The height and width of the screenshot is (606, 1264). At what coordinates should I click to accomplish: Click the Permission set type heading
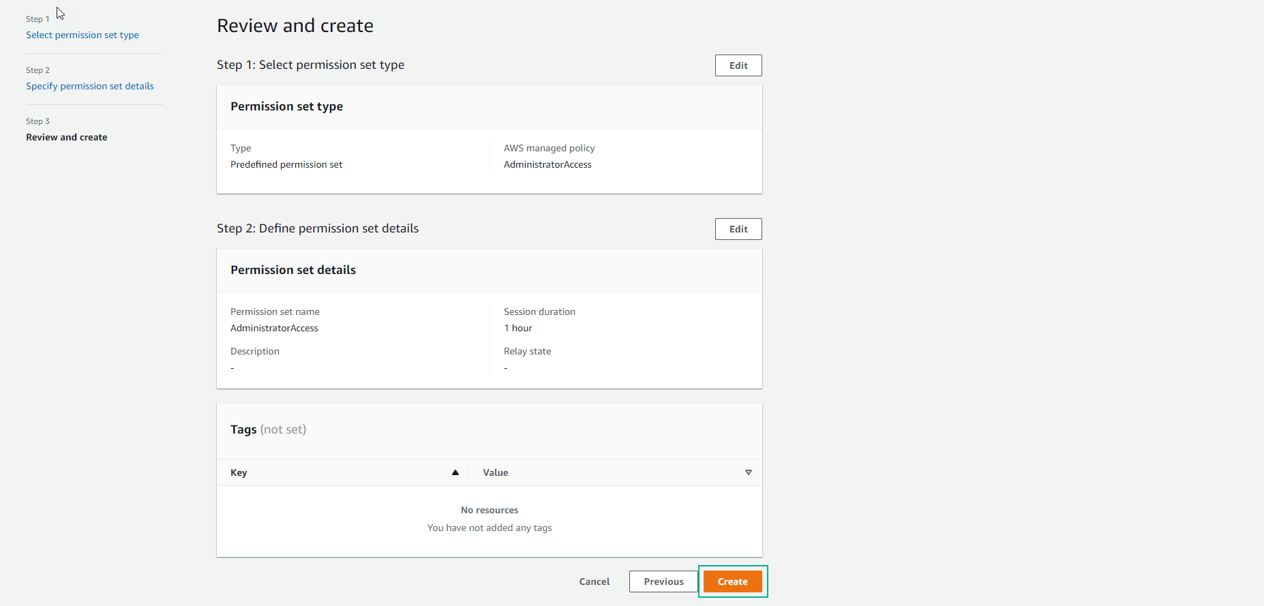pos(286,106)
